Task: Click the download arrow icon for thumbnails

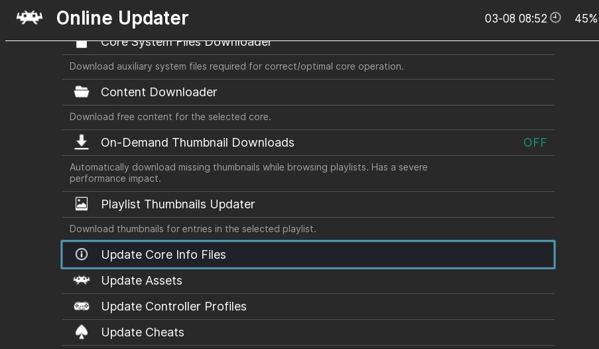Action: pos(82,143)
